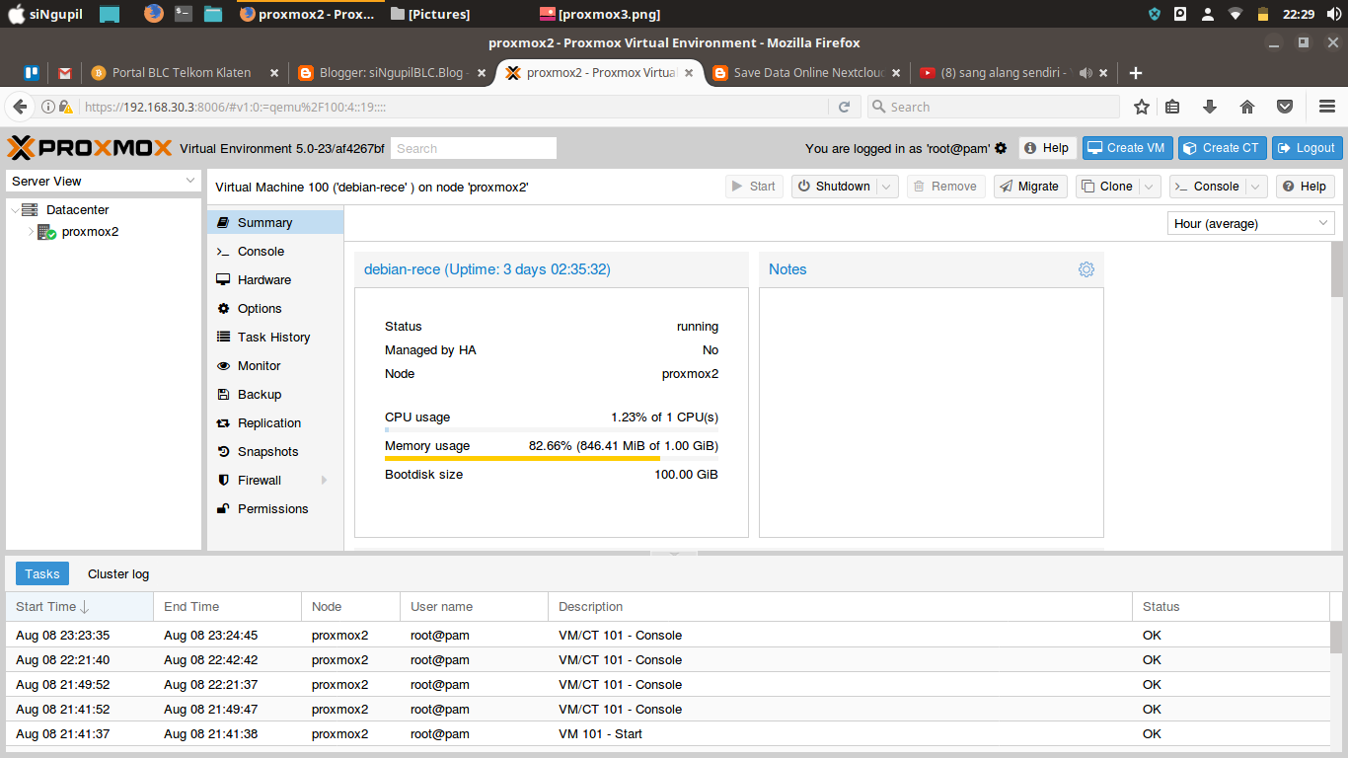Switch to Portal BLC Telkom Klaten tab
Image resolution: width=1348 pixels, height=758 pixels.
click(x=185, y=73)
